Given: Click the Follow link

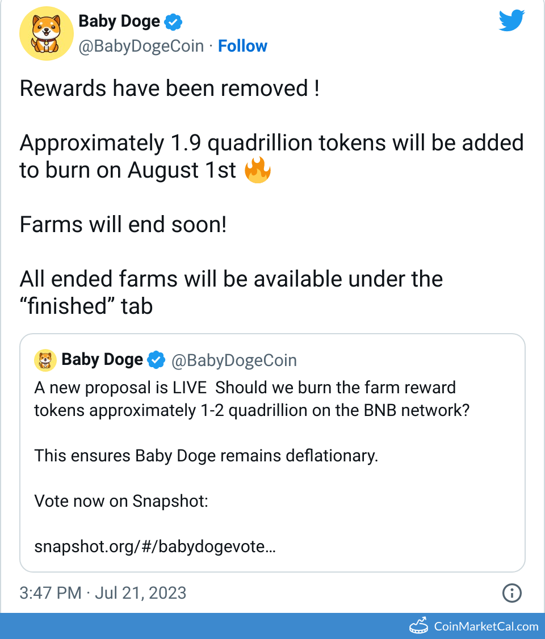Looking at the screenshot, I should [242, 45].
